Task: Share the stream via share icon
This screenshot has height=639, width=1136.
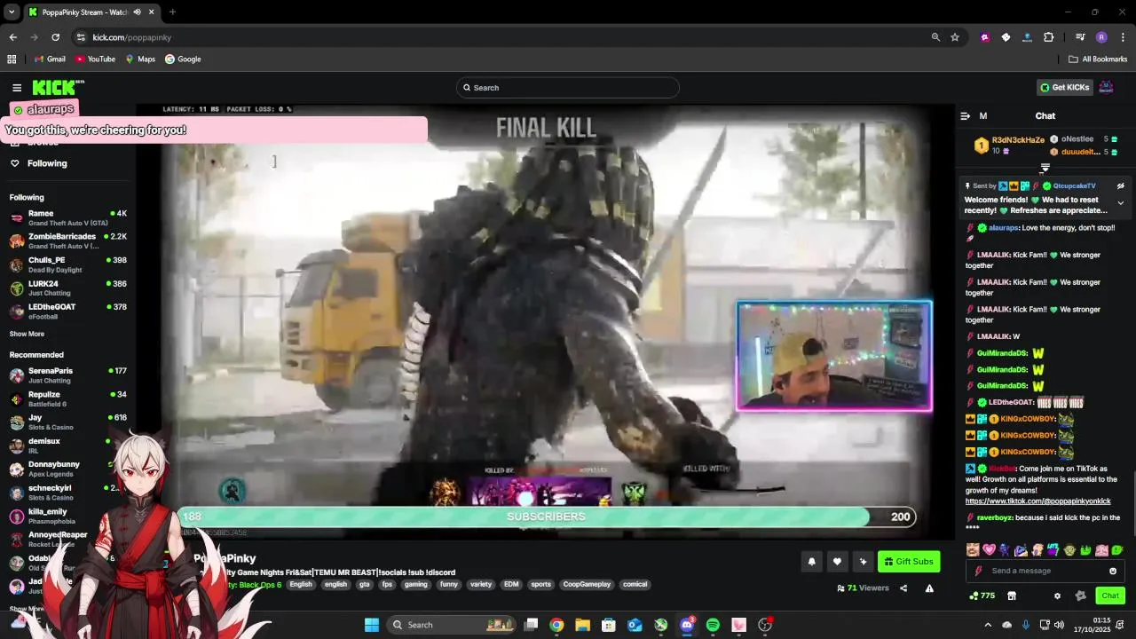Action: coord(903,588)
